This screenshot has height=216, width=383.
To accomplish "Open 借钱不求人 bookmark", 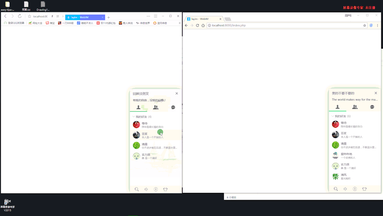I will click(85, 23).
